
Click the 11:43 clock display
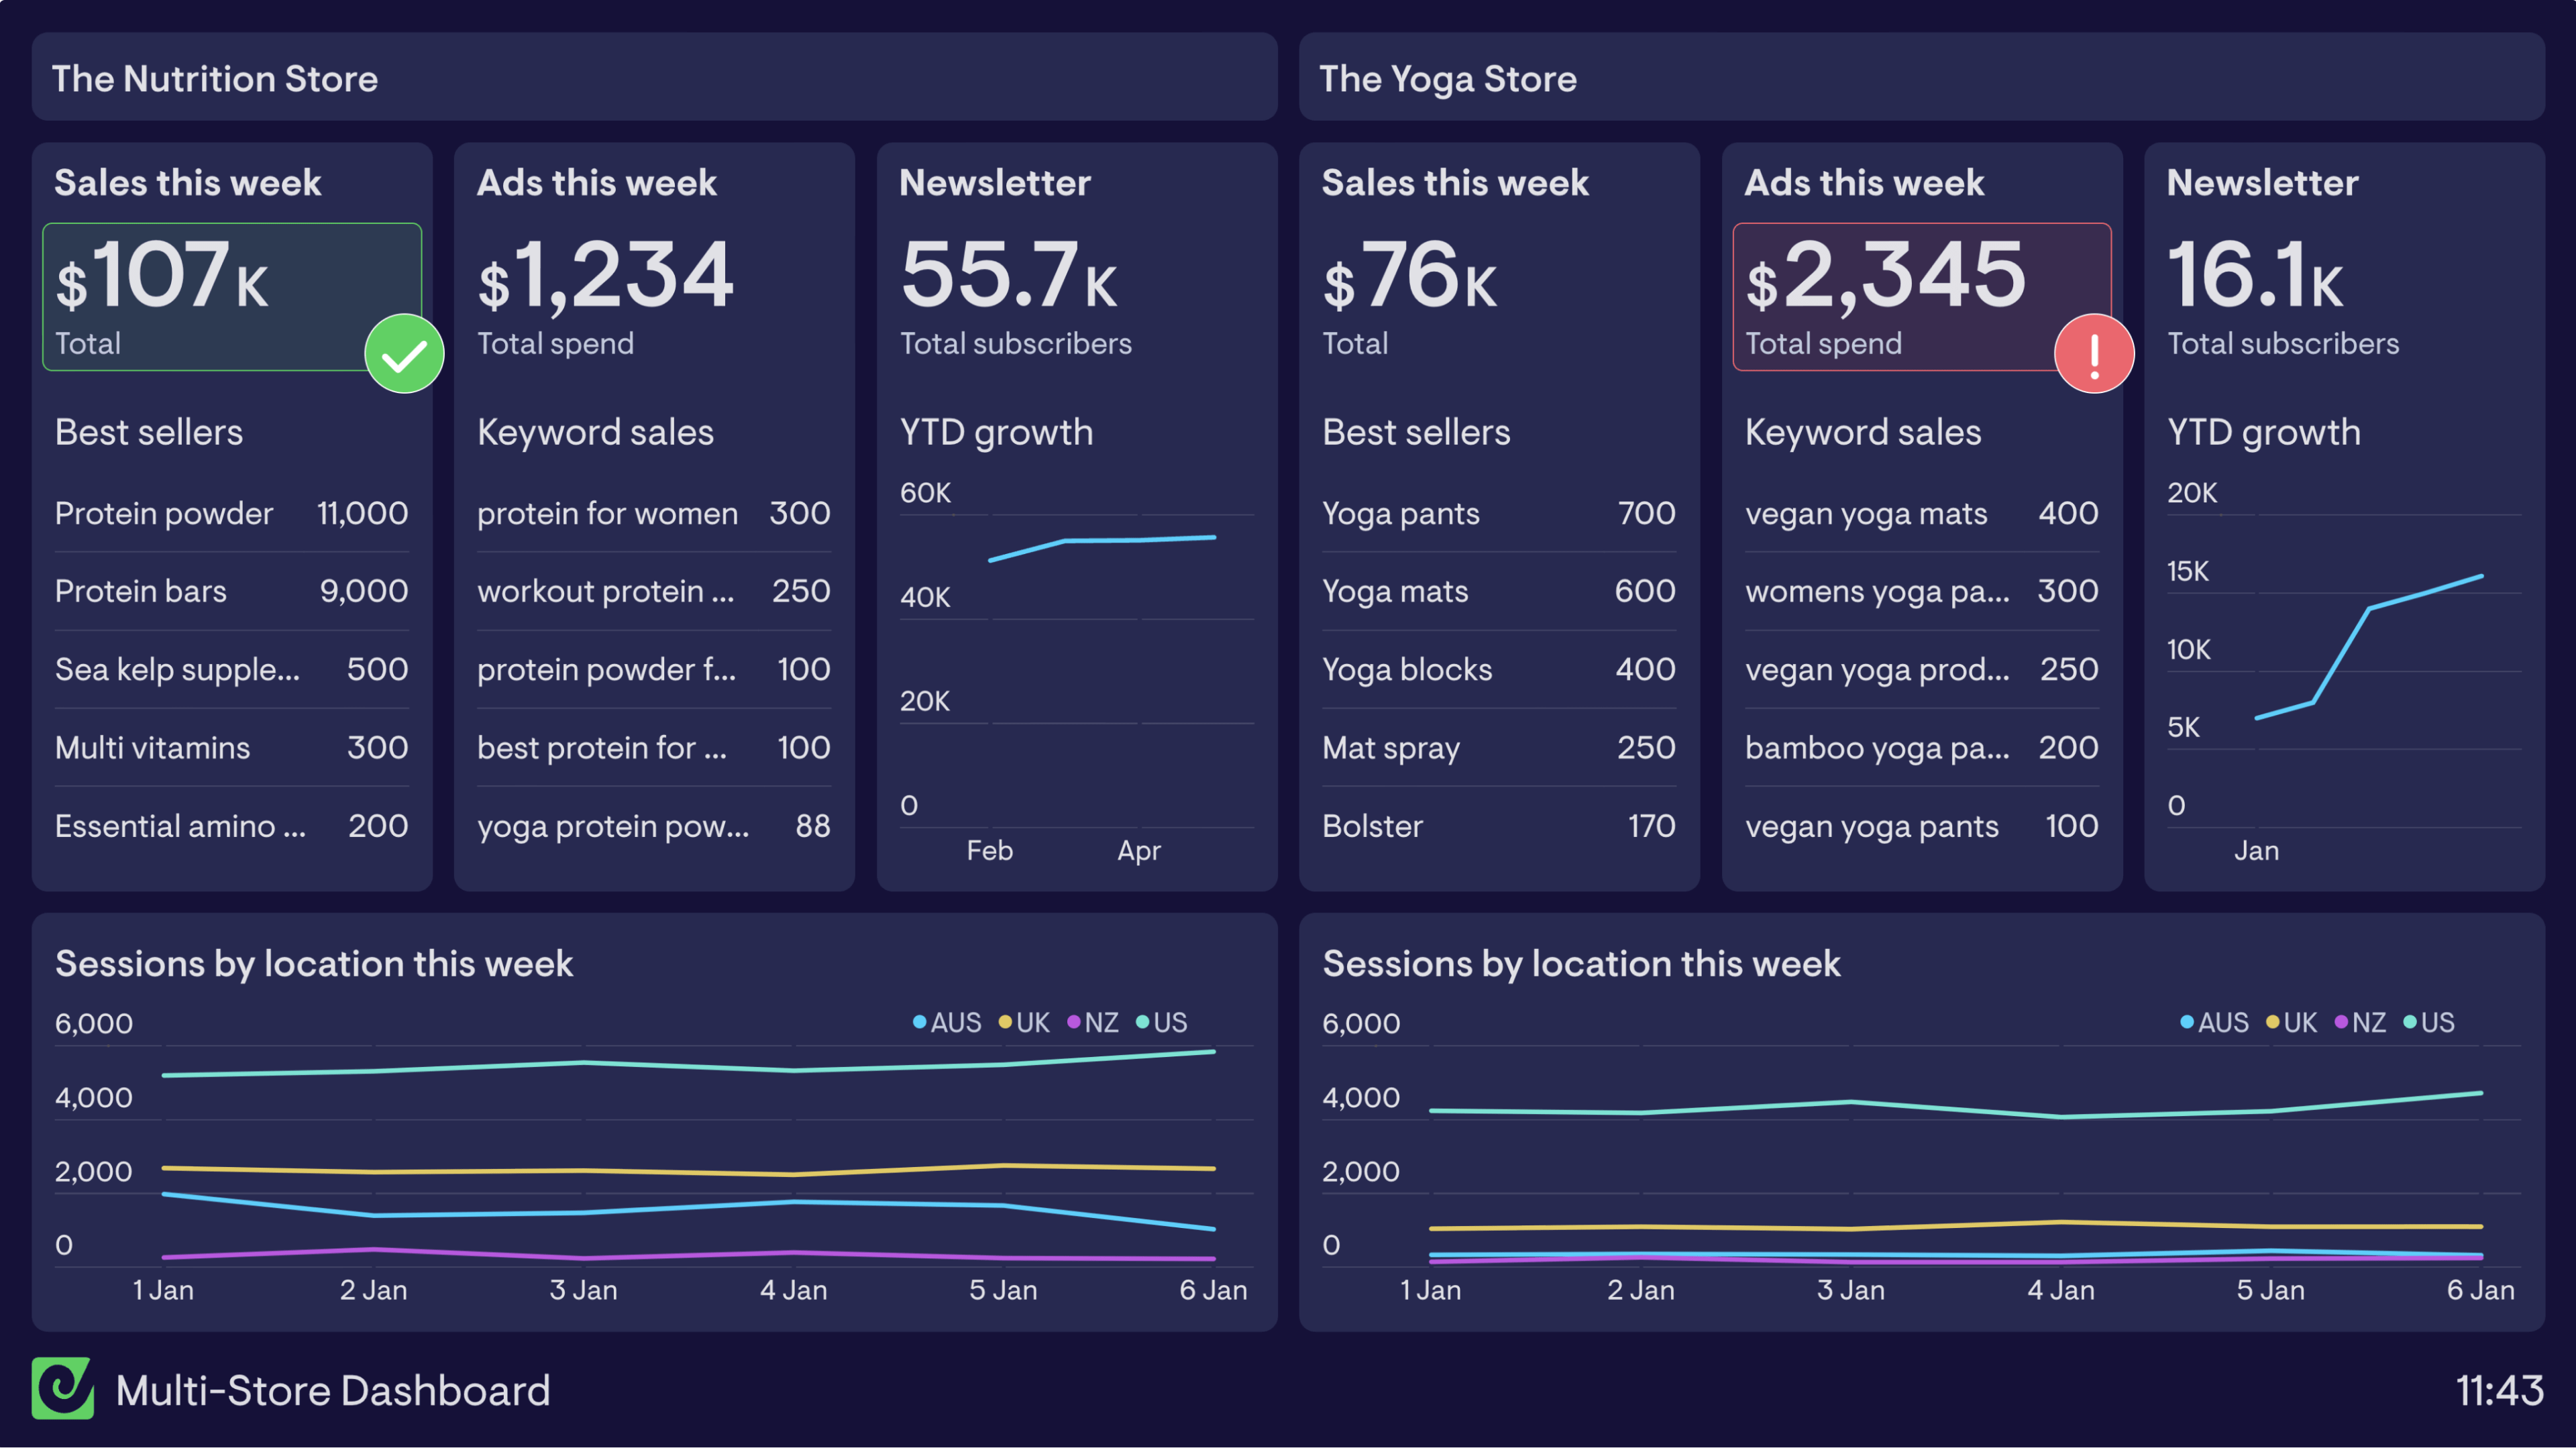pyautogui.click(x=2499, y=1390)
